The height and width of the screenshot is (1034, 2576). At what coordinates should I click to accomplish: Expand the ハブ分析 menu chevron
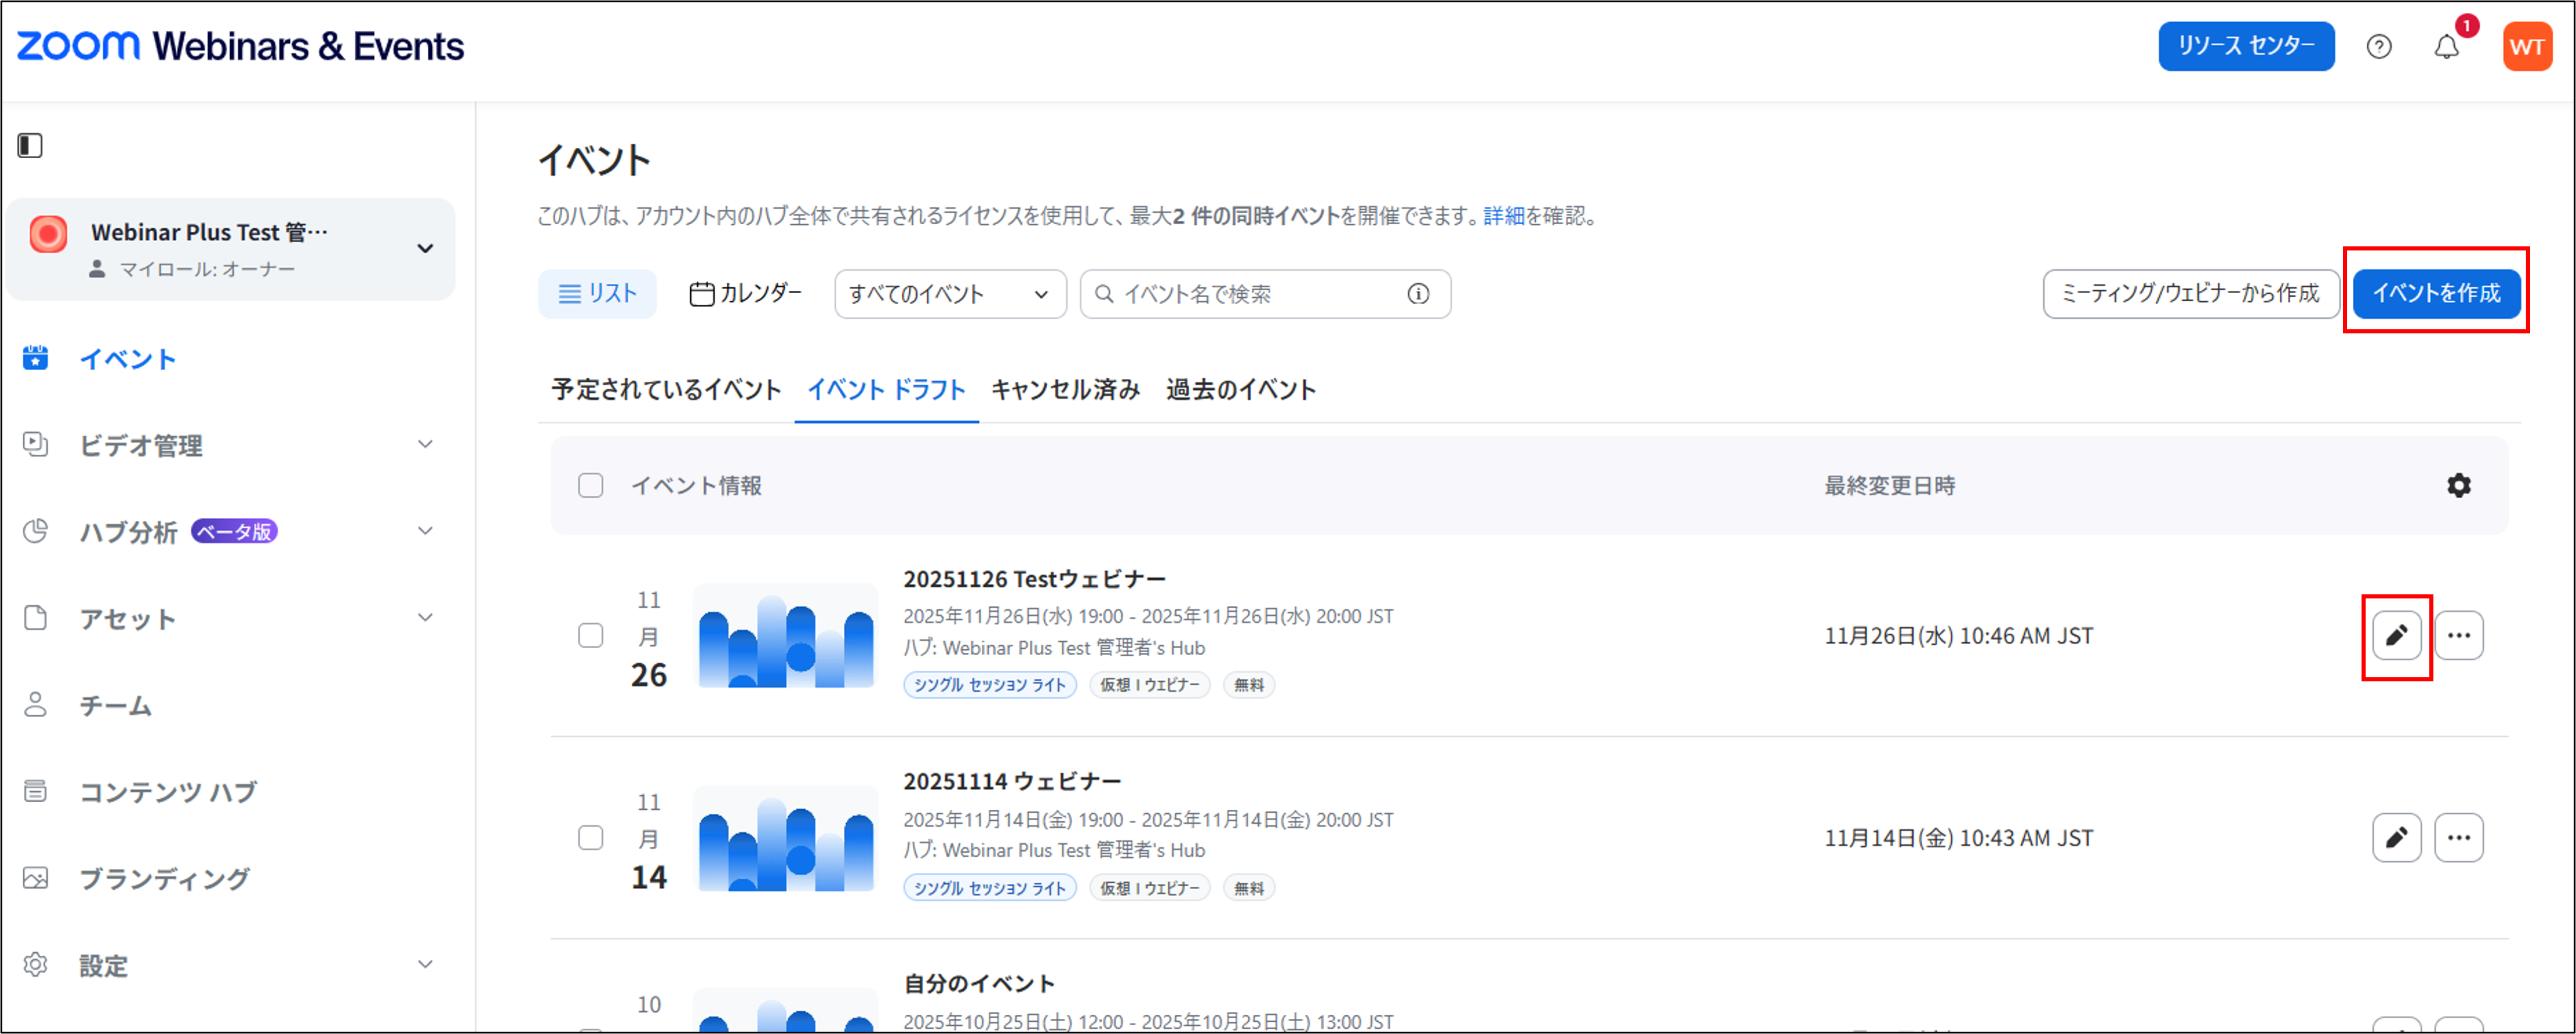(425, 531)
